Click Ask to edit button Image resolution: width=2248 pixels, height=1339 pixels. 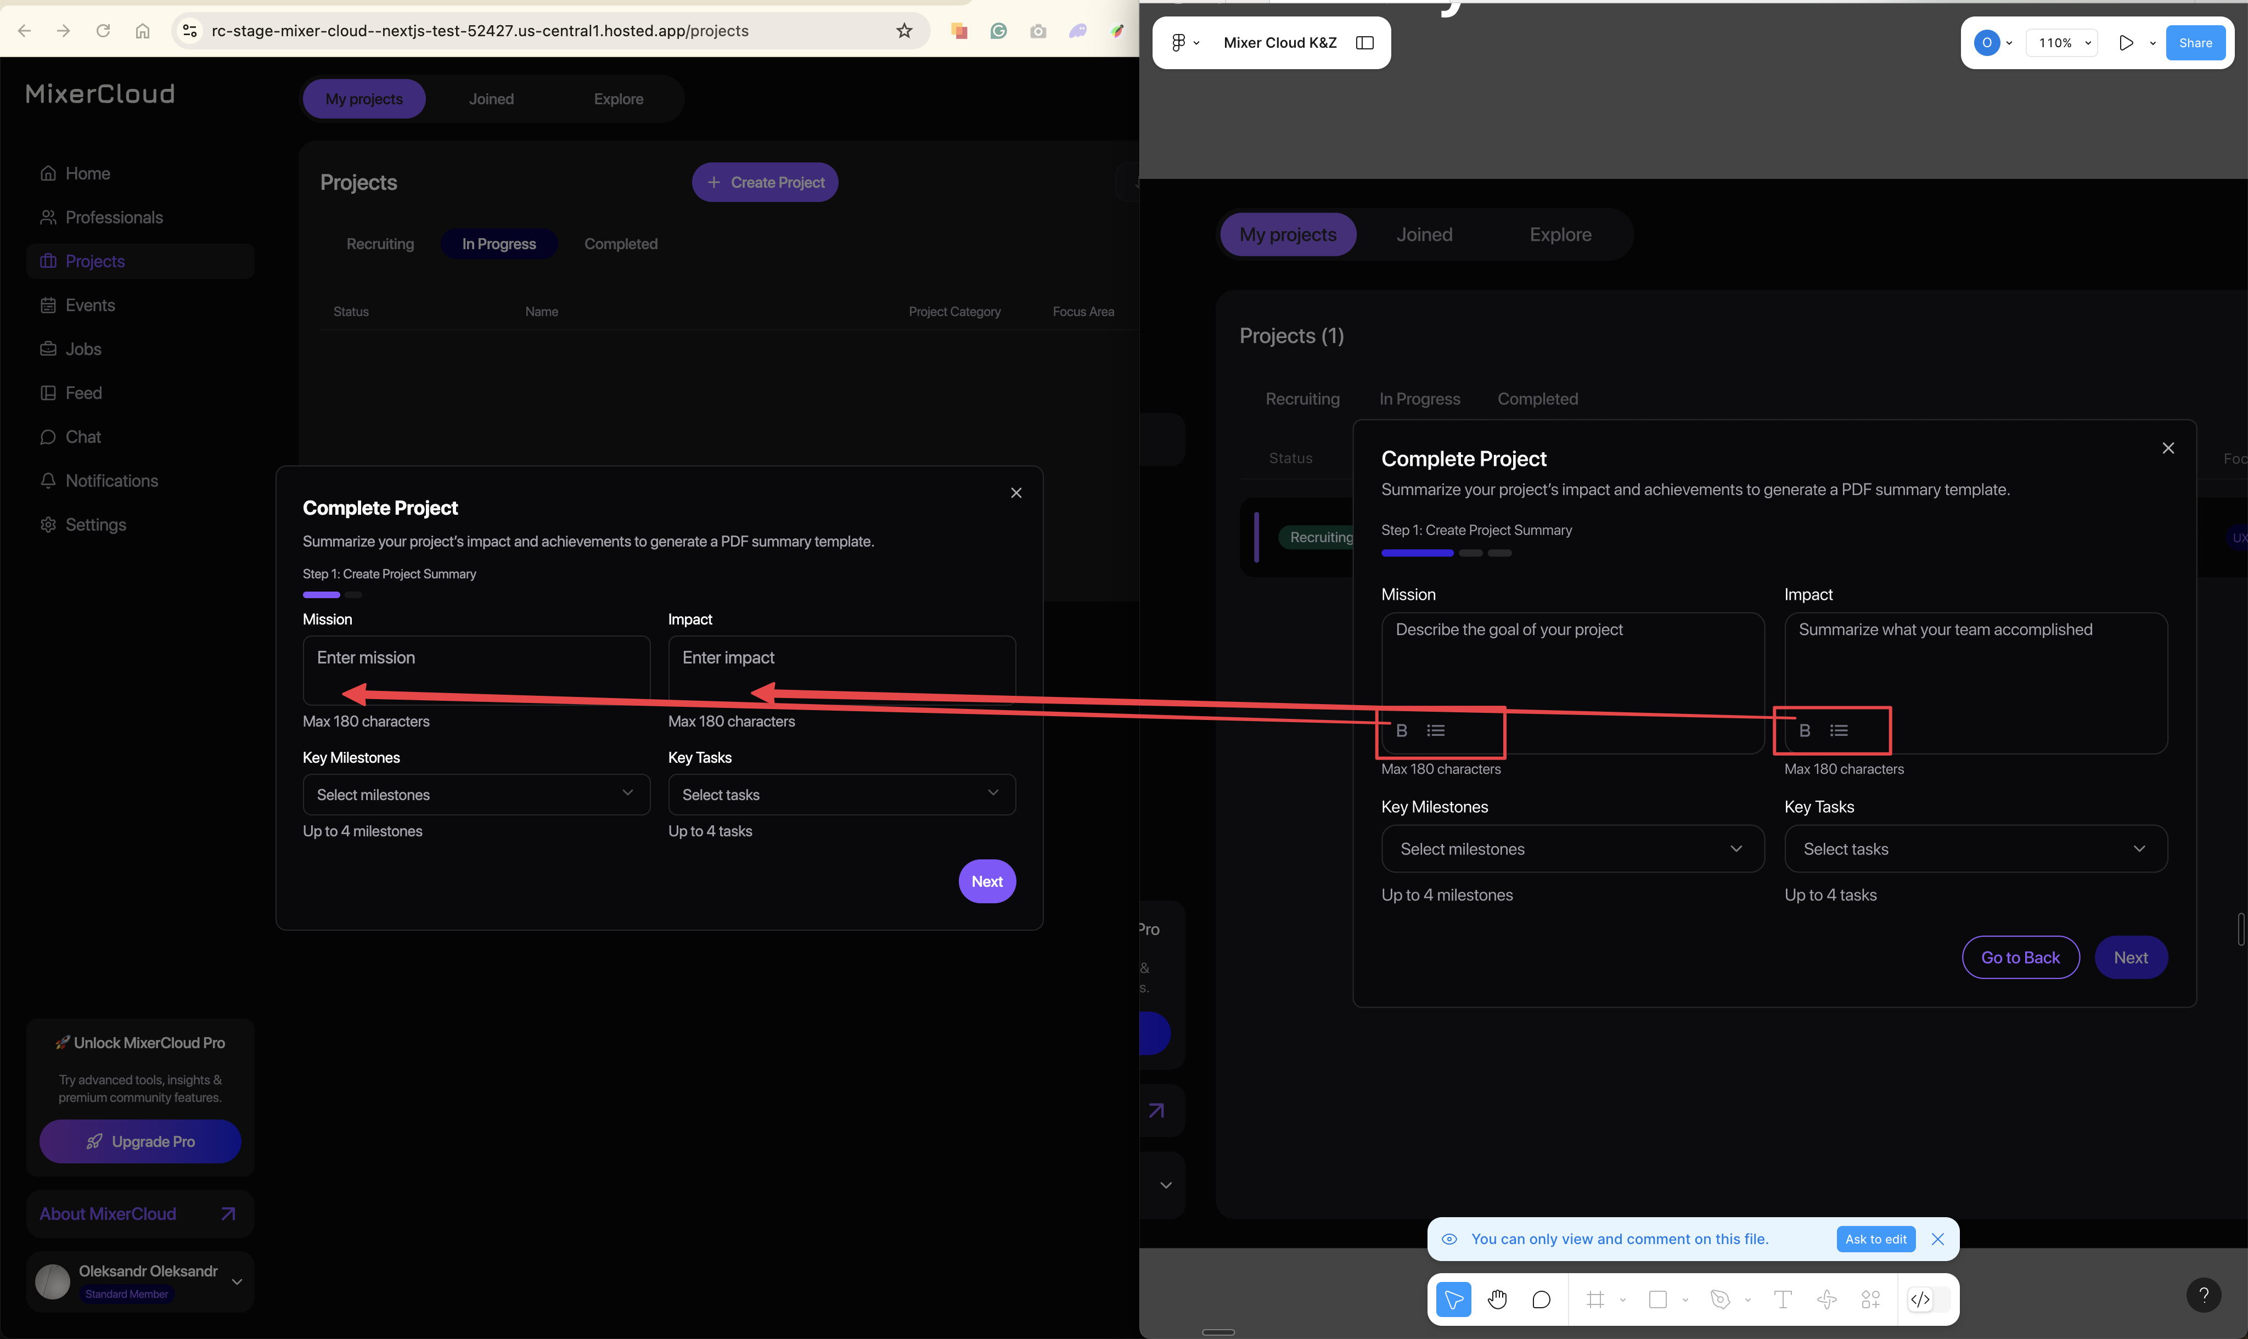point(1875,1239)
